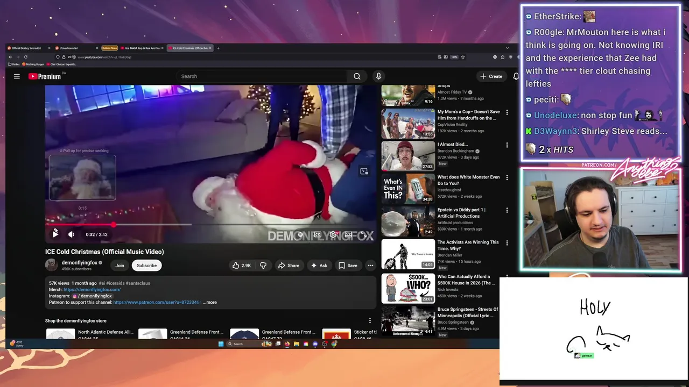Screen dimensions: 689x387
Task: Open three-dot menu for My Mom's a Cop video
Action: tap(507, 113)
